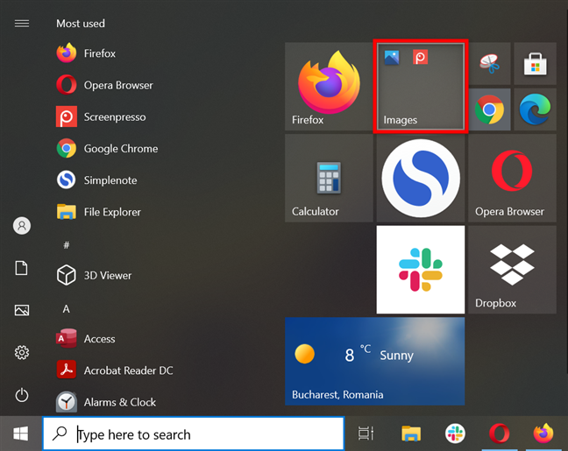Open the Power options button
The height and width of the screenshot is (451, 568).
coord(22,395)
